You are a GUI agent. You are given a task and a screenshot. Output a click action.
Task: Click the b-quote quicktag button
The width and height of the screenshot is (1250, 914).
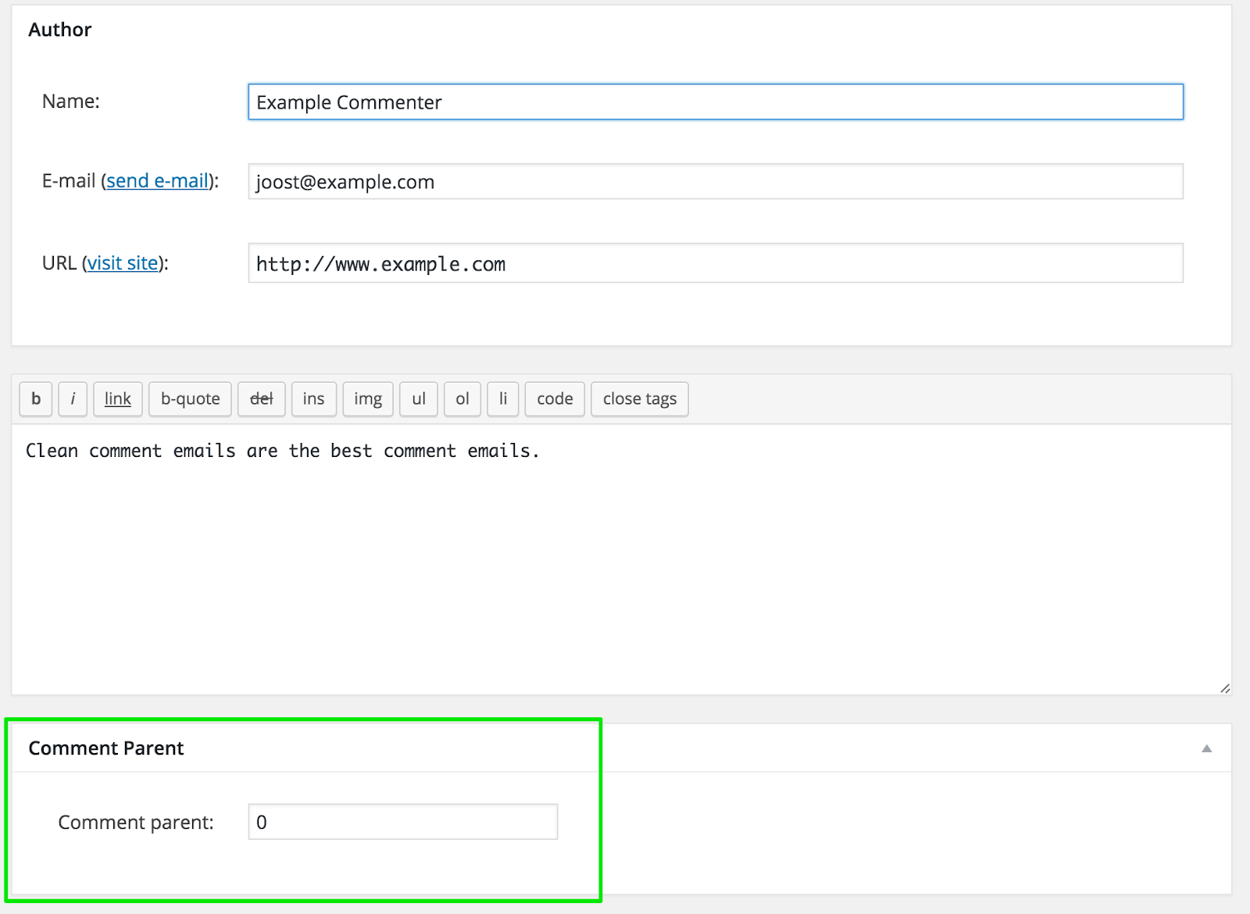[x=191, y=399]
